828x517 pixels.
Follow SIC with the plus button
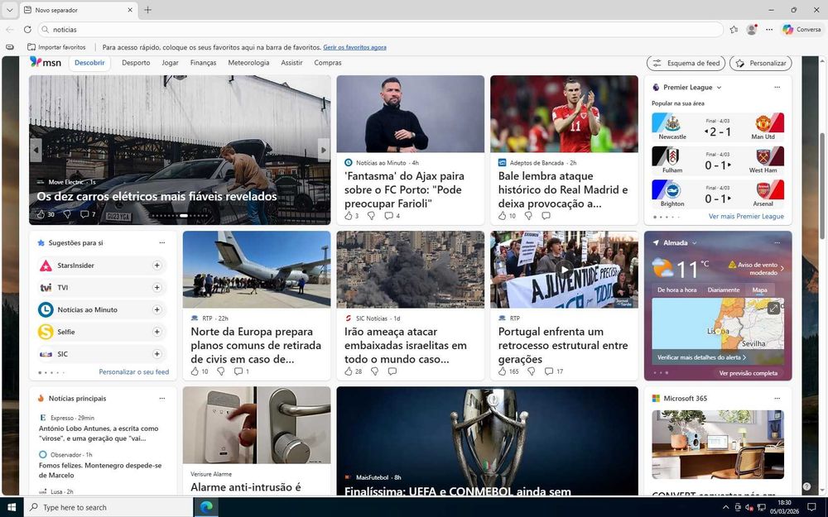point(156,354)
